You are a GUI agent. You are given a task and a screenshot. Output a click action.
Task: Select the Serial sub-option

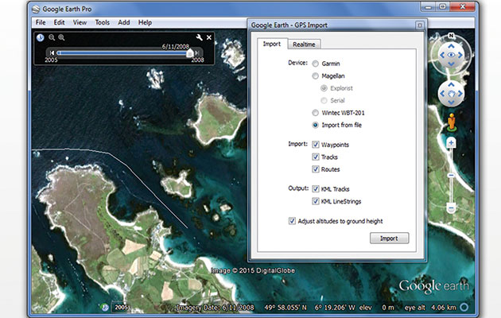324,101
